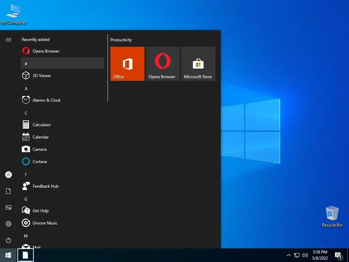This screenshot has width=349, height=262.
Task: Open volume control in tray
Action: click(305, 255)
